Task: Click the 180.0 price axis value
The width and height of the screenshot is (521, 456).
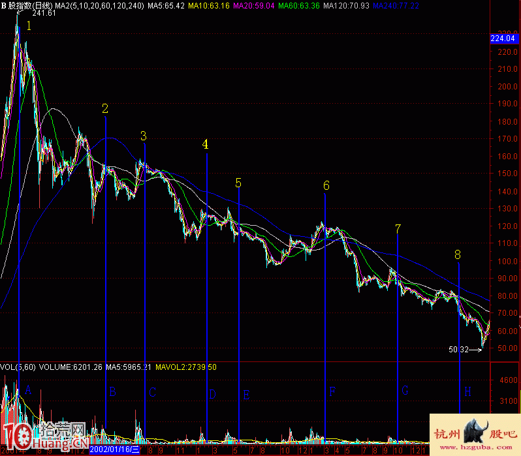Action: 507,121
